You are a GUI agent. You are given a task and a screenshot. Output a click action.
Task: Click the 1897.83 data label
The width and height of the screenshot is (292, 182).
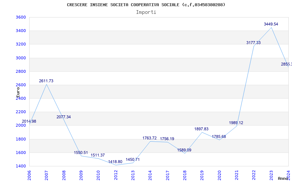click(201, 129)
